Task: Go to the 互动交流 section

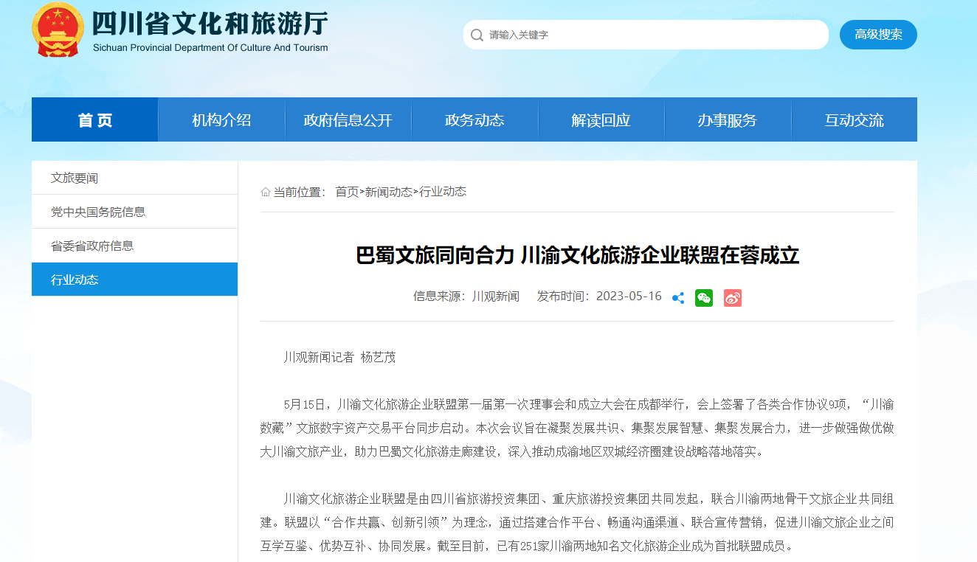Action: pos(855,119)
